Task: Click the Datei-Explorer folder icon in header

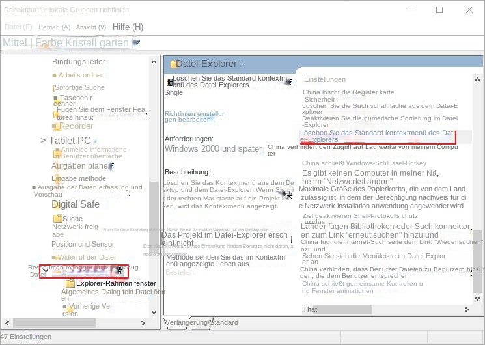Action: (x=173, y=64)
